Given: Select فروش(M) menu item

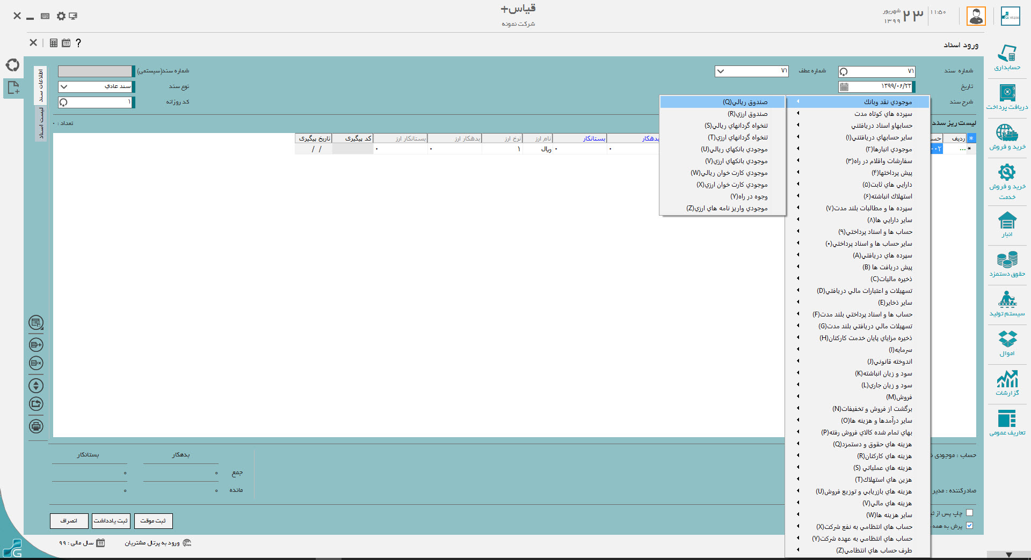Looking at the screenshot, I should pyautogui.click(x=858, y=397).
